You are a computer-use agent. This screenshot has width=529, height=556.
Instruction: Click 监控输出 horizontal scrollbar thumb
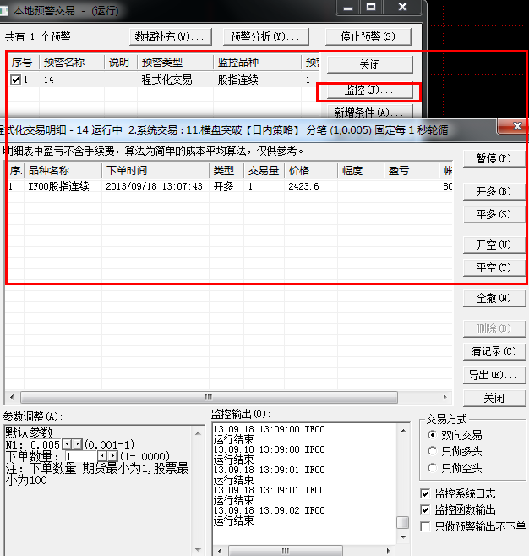pos(286,551)
